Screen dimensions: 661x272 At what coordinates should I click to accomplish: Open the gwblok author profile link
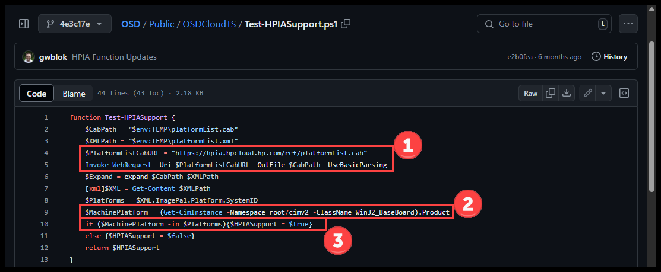click(53, 57)
